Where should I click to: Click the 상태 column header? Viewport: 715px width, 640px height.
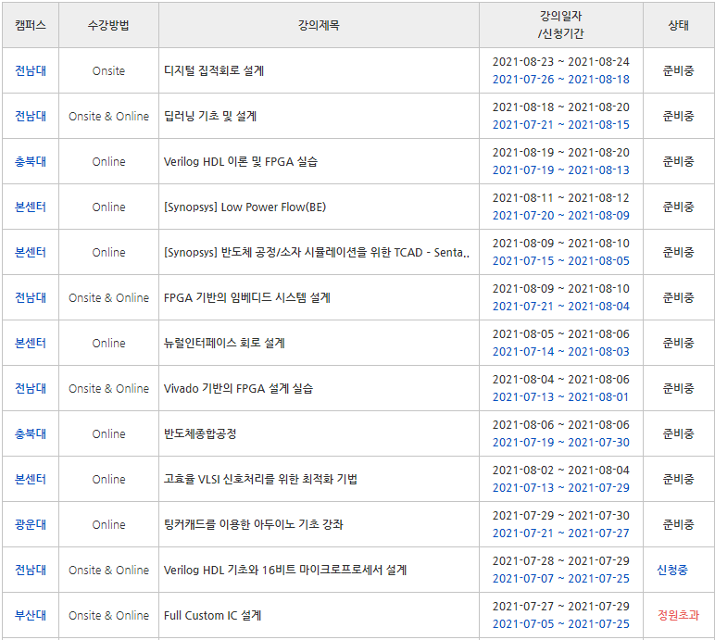point(678,25)
